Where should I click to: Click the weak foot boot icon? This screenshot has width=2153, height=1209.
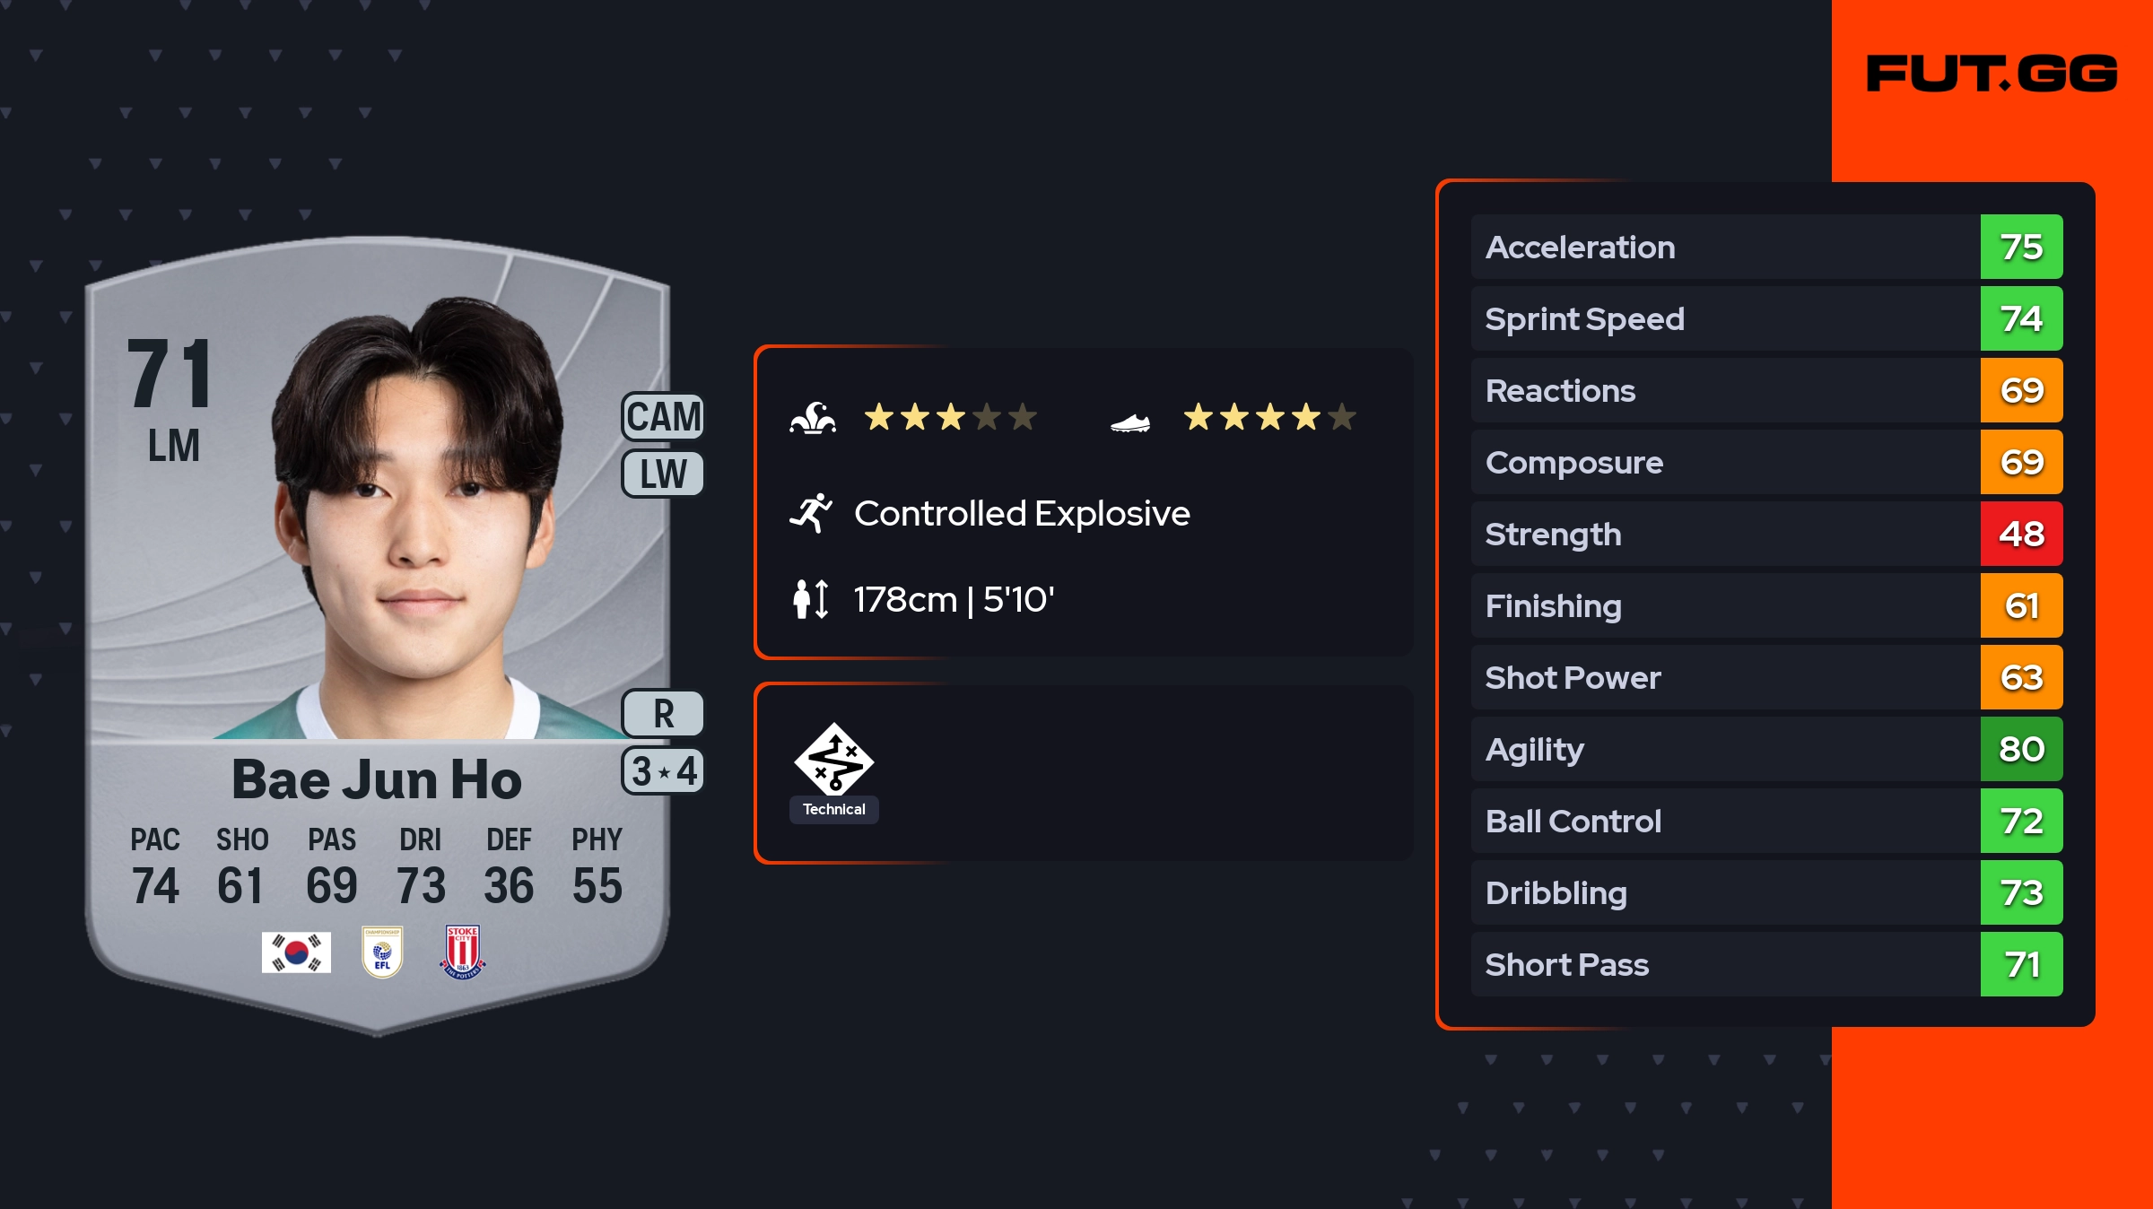click(1130, 422)
